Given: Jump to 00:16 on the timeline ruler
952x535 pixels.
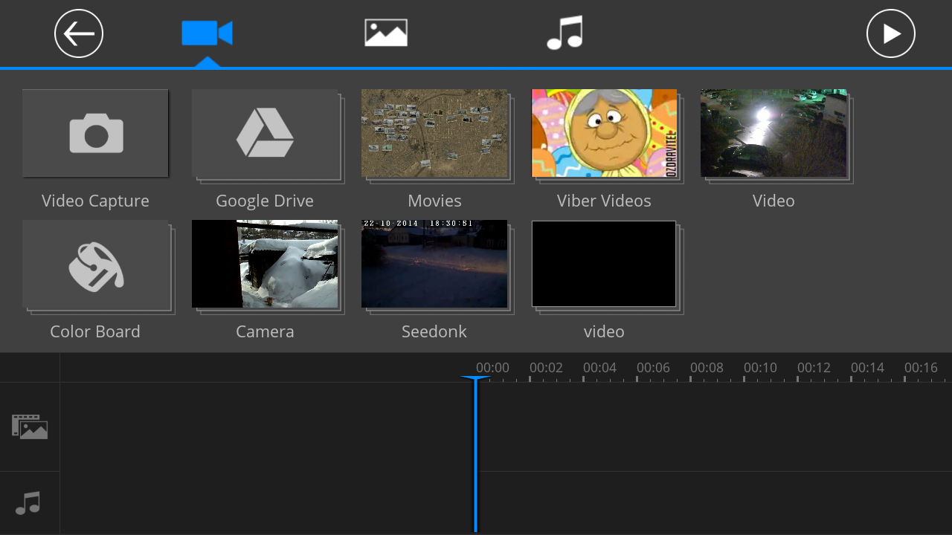Looking at the screenshot, I should [x=921, y=368].
